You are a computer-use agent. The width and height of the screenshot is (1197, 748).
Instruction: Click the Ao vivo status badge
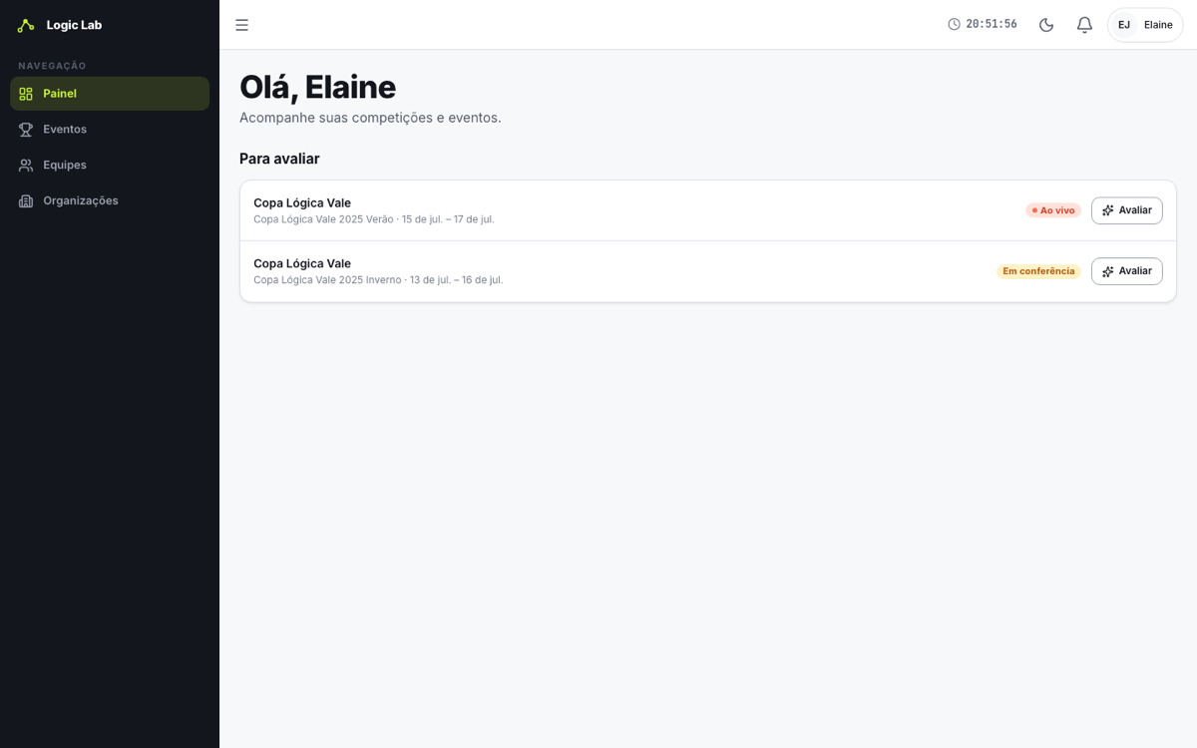(x=1053, y=210)
